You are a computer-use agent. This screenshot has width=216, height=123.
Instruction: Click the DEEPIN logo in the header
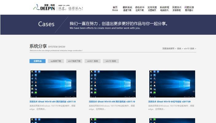pos(44,7)
